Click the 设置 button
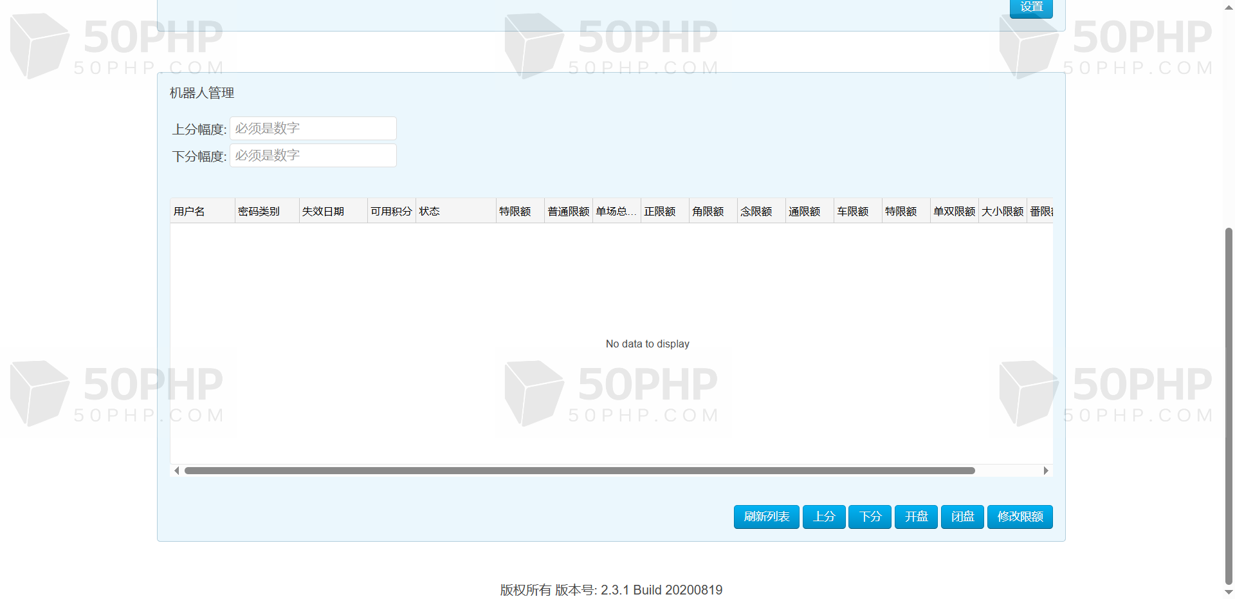 point(1031,8)
